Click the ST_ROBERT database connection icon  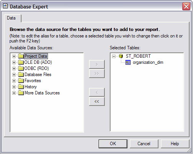(x=121, y=56)
